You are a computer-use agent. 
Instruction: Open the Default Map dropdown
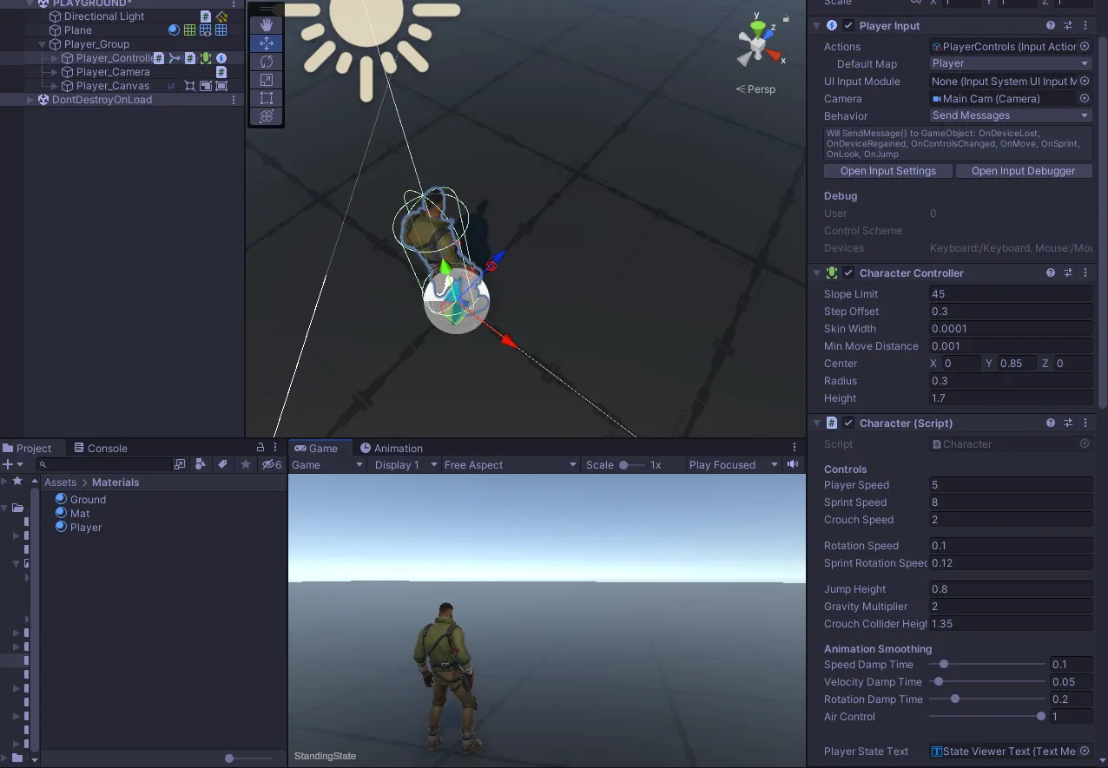[x=1011, y=63]
